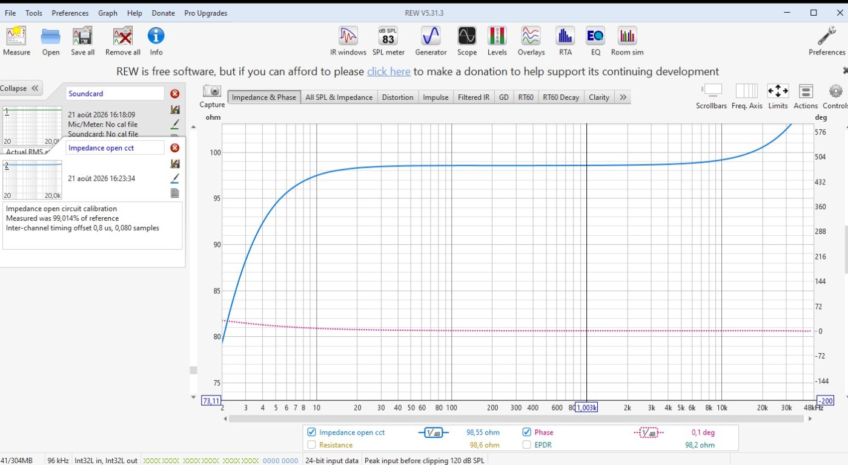Screen dimensions: 848x465
Task: Show more graph tabs with chevron
Action: tap(623, 97)
